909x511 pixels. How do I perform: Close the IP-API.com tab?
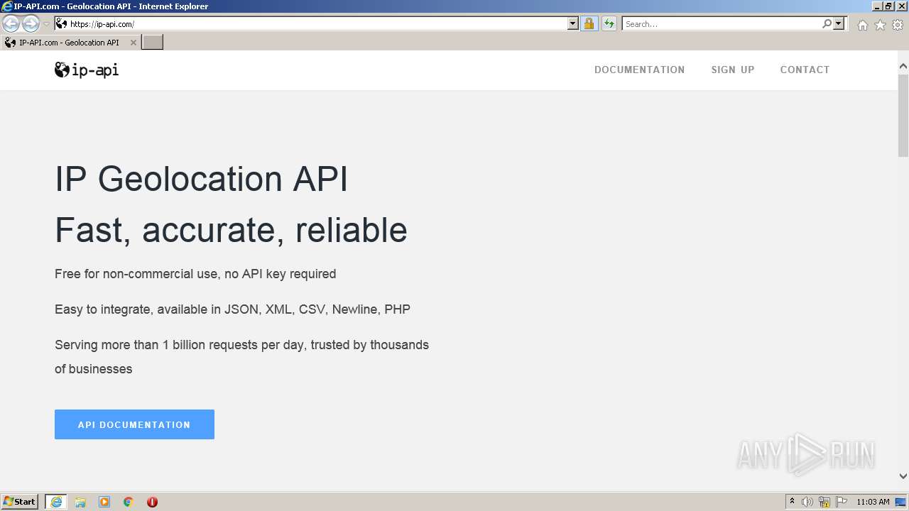133,43
